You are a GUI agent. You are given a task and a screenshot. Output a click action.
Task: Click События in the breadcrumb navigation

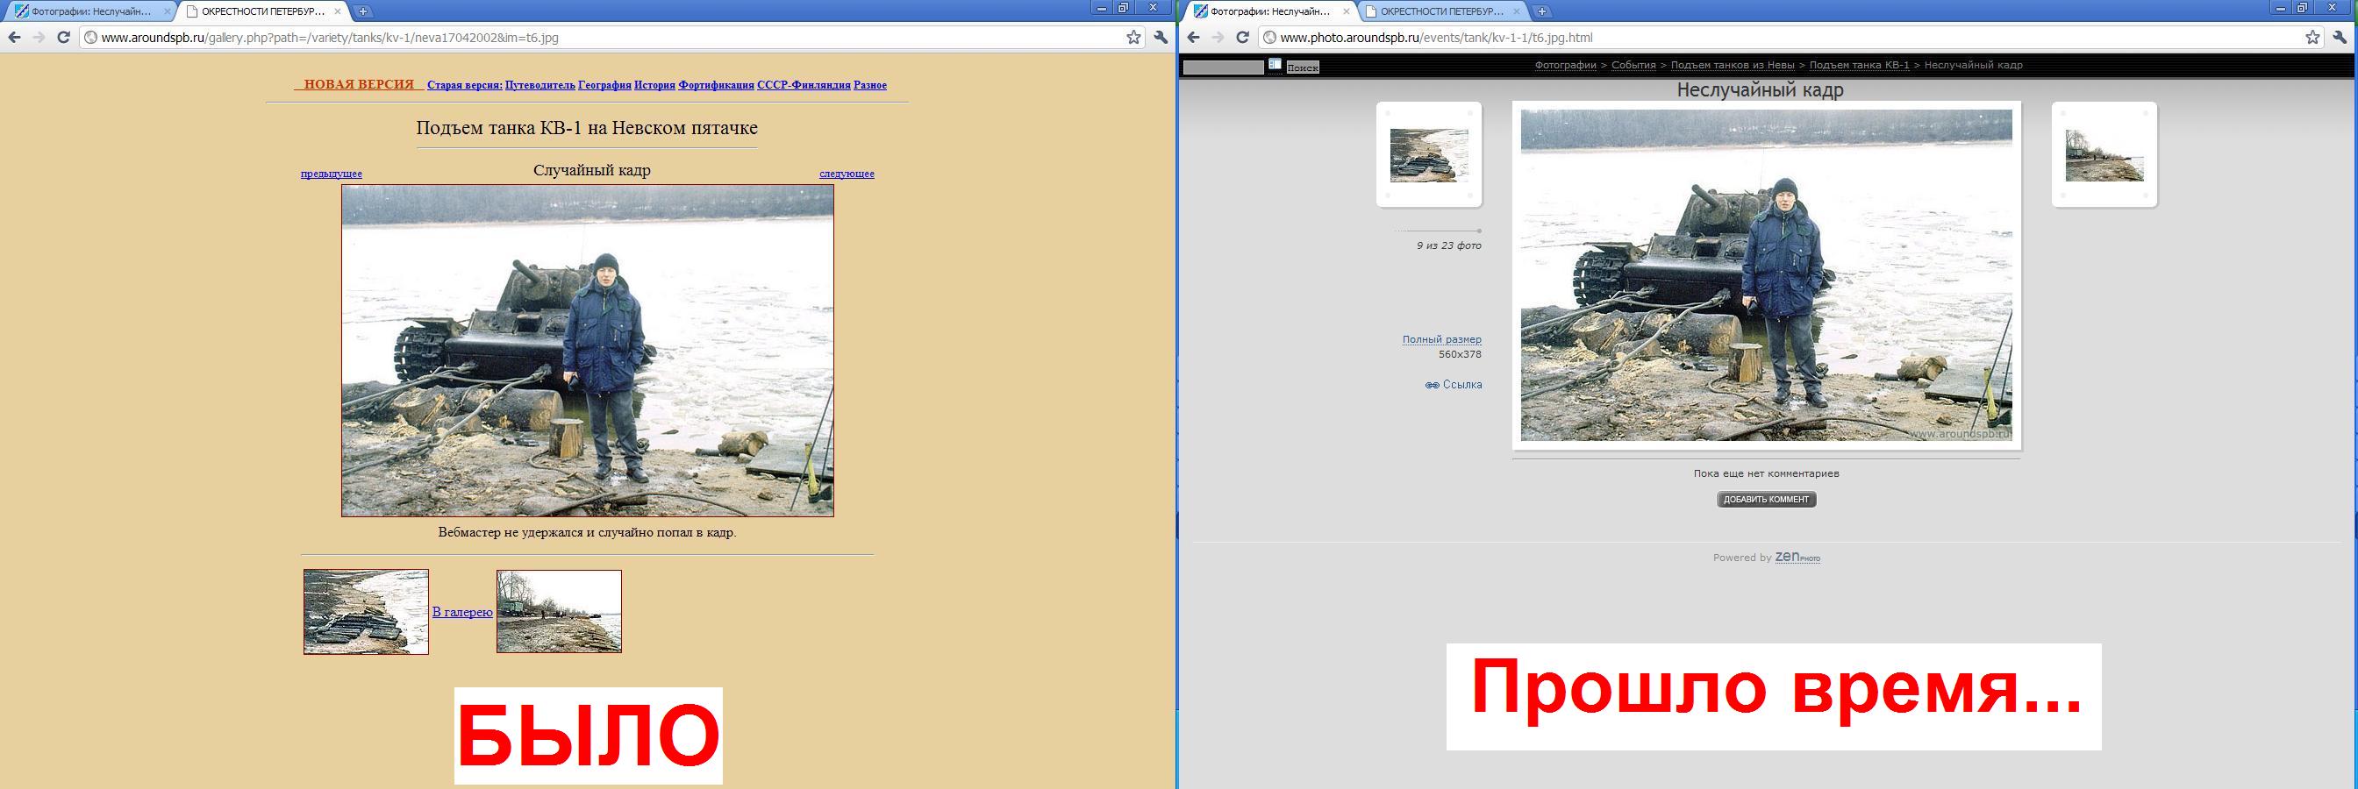click(1634, 65)
